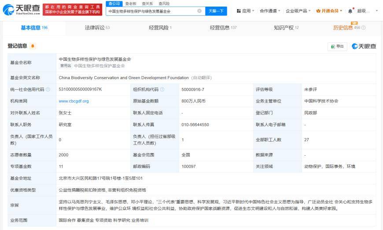Click the volunteer count 2000

pyautogui.click(x=63, y=155)
